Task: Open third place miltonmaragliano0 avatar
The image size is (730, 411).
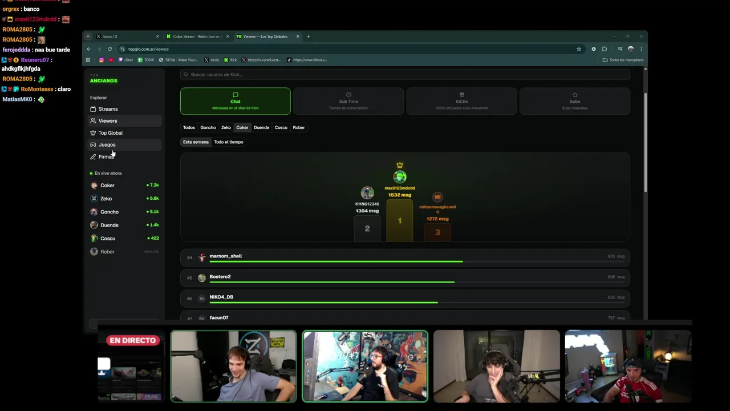Action: coord(437,197)
